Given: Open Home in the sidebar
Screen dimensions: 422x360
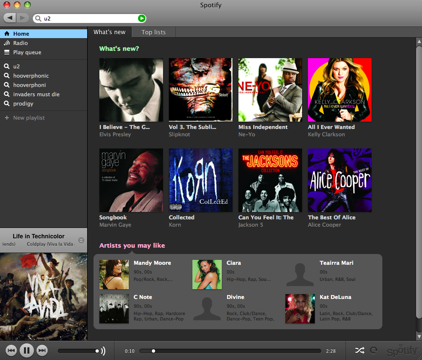Looking at the screenshot, I should pyautogui.click(x=44, y=34).
